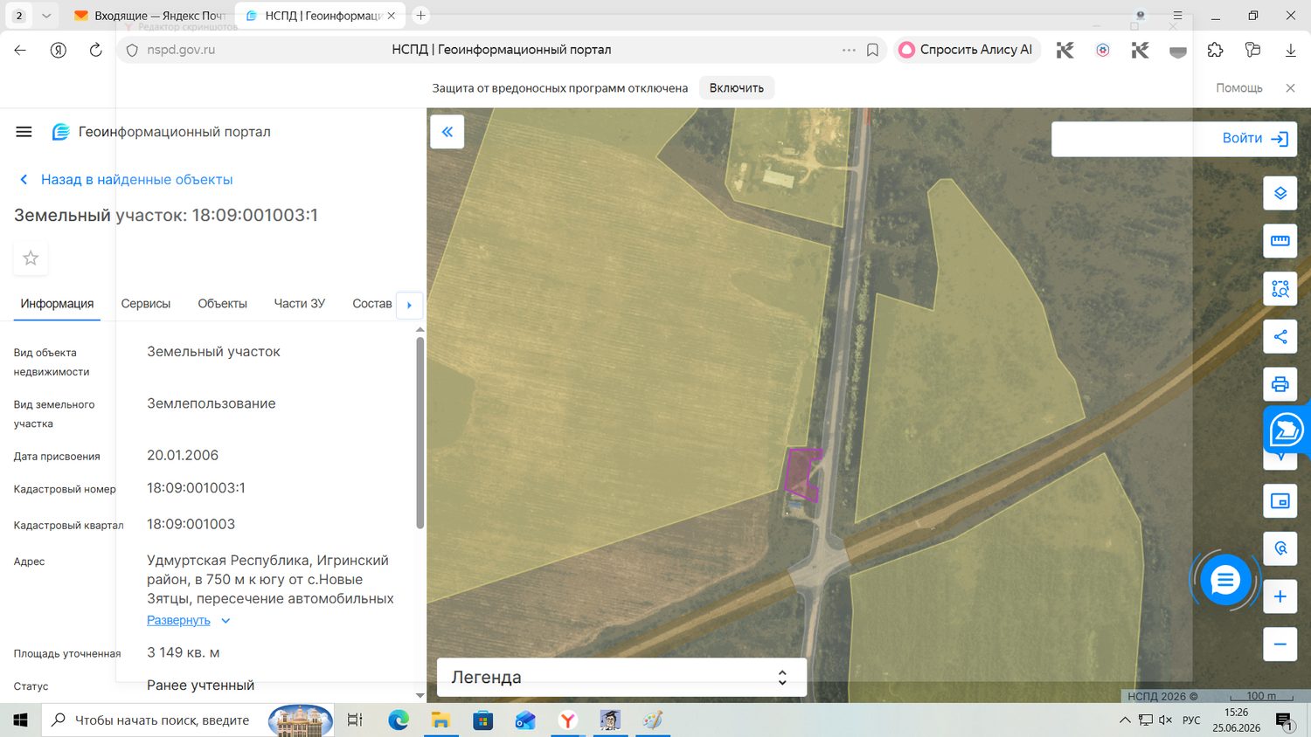Viewport: 1311px width, 737px height.
Task: Show more tabs with right arrow
Action: pyautogui.click(x=409, y=305)
